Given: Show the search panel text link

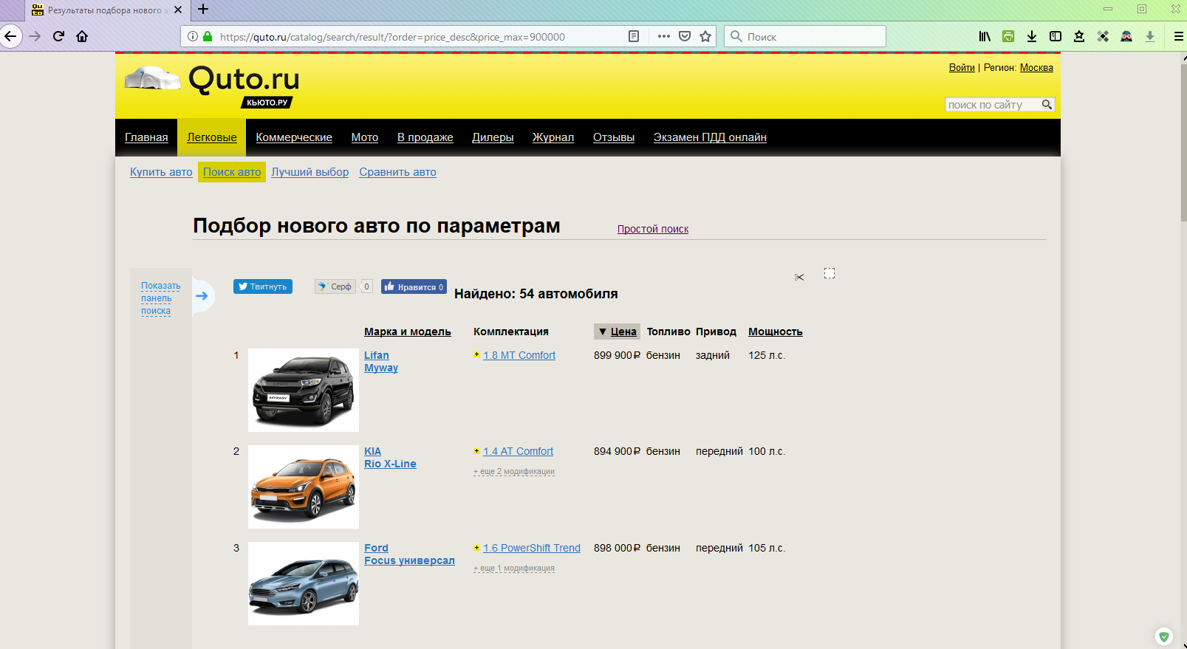Looking at the screenshot, I should click(x=160, y=298).
